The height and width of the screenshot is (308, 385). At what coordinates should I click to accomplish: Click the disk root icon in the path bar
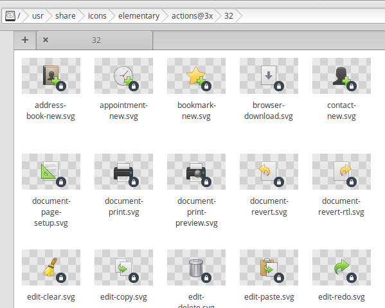(10, 16)
